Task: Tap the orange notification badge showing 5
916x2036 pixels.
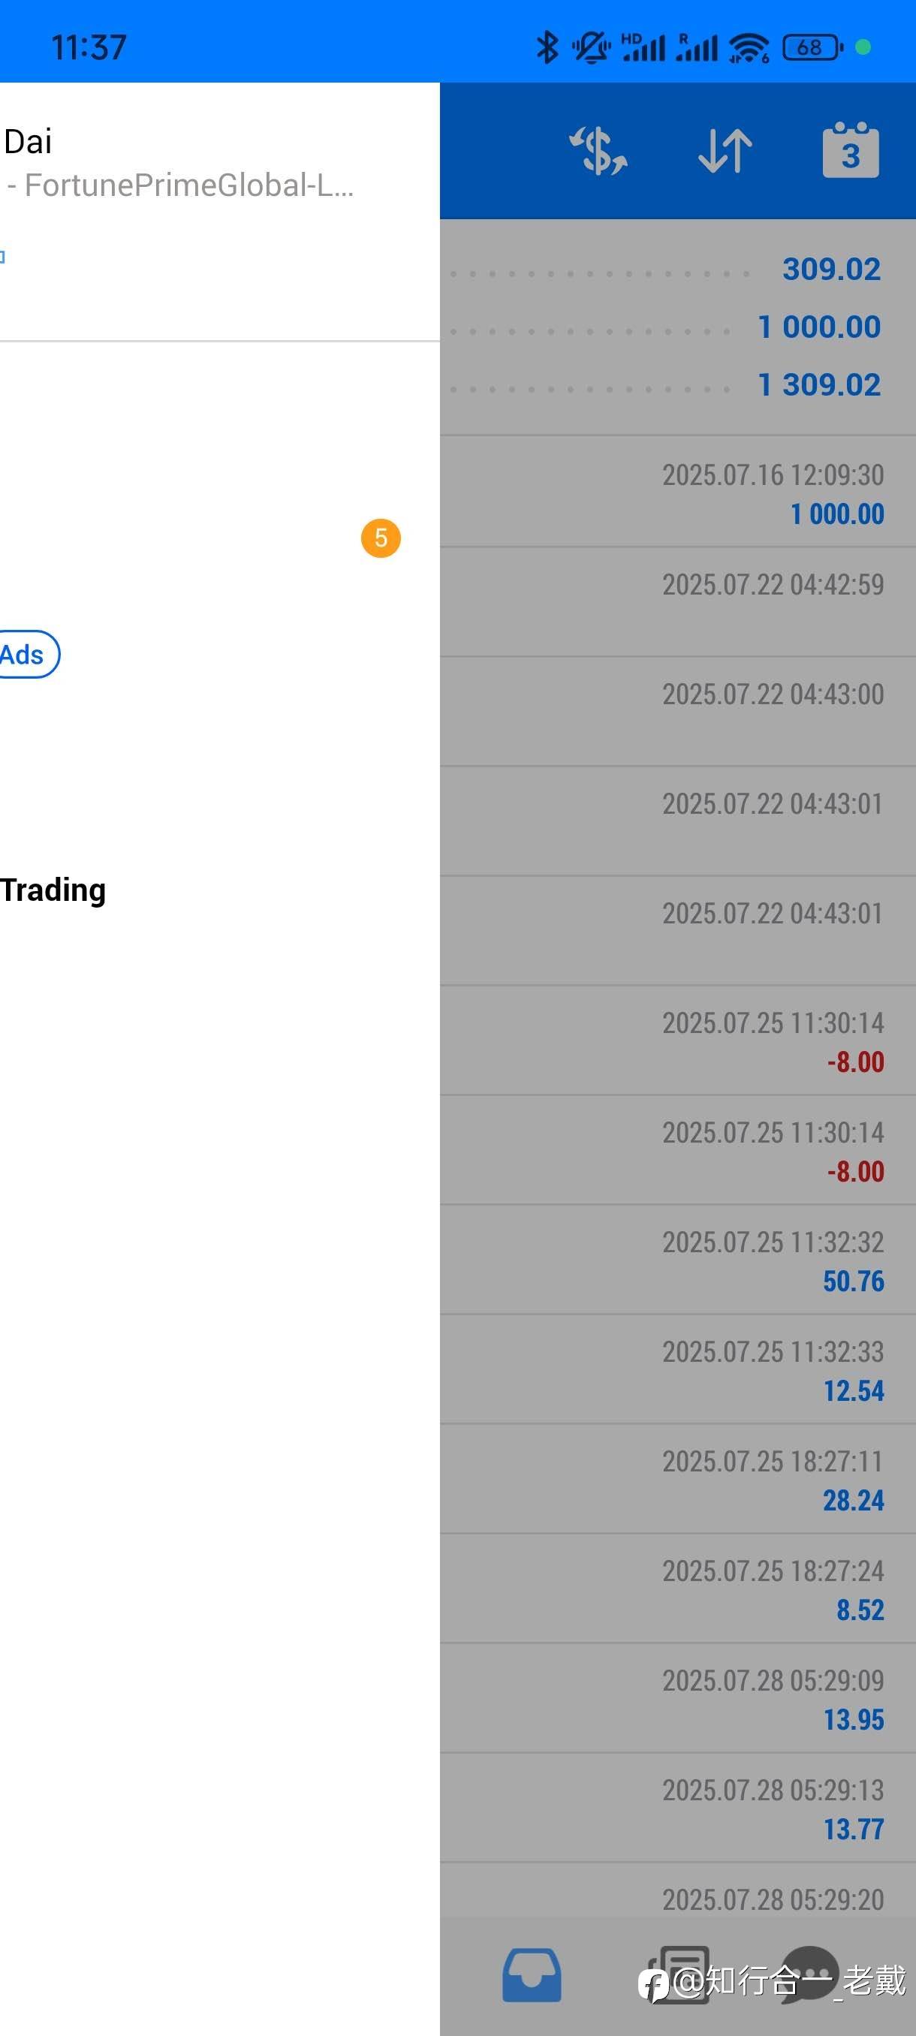Action: coord(381,538)
